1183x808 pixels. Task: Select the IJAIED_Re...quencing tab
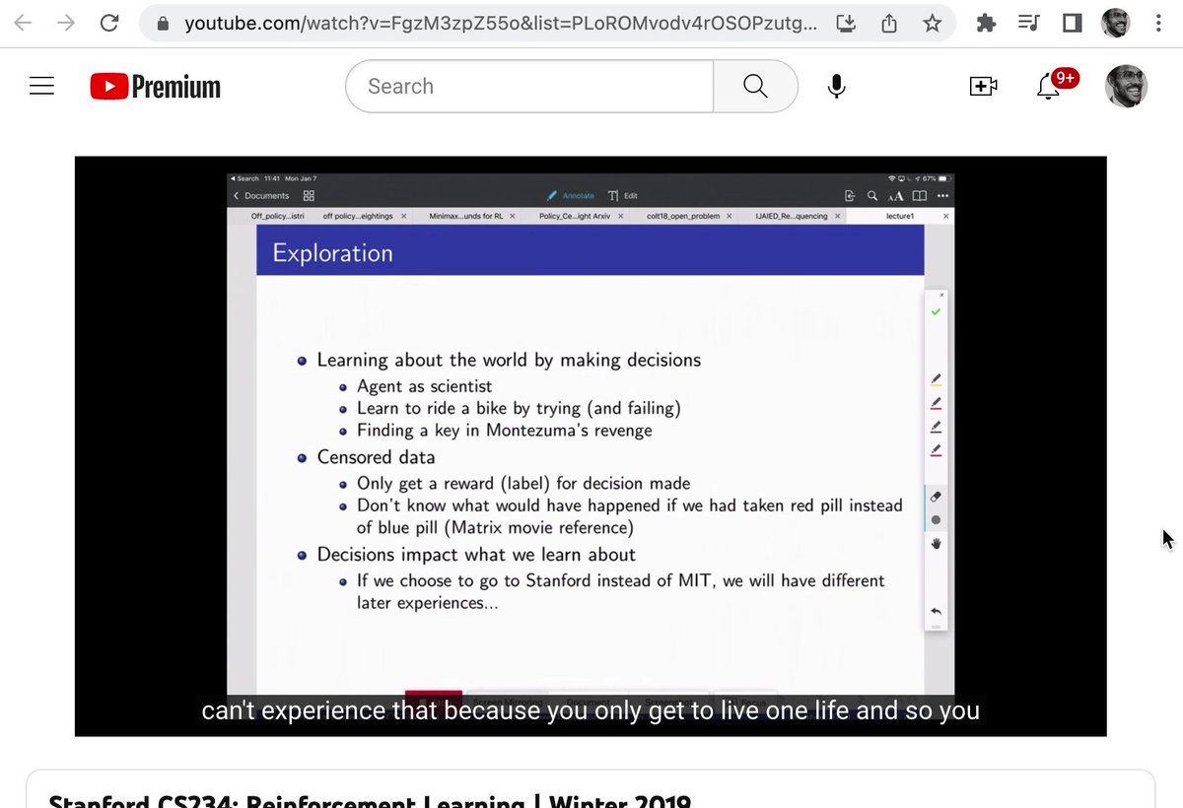tap(792, 216)
